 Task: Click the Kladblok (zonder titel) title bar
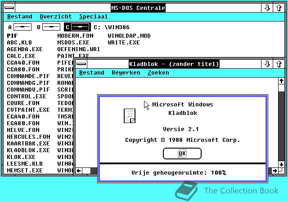tap(174, 64)
